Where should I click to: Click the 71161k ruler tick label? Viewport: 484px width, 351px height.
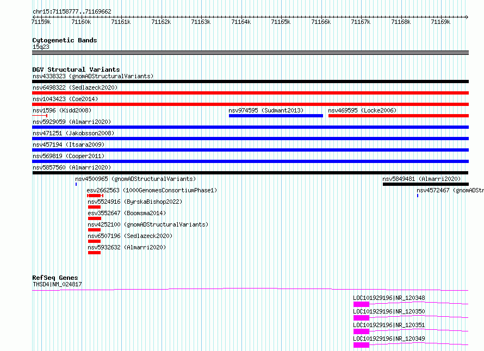(121, 22)
